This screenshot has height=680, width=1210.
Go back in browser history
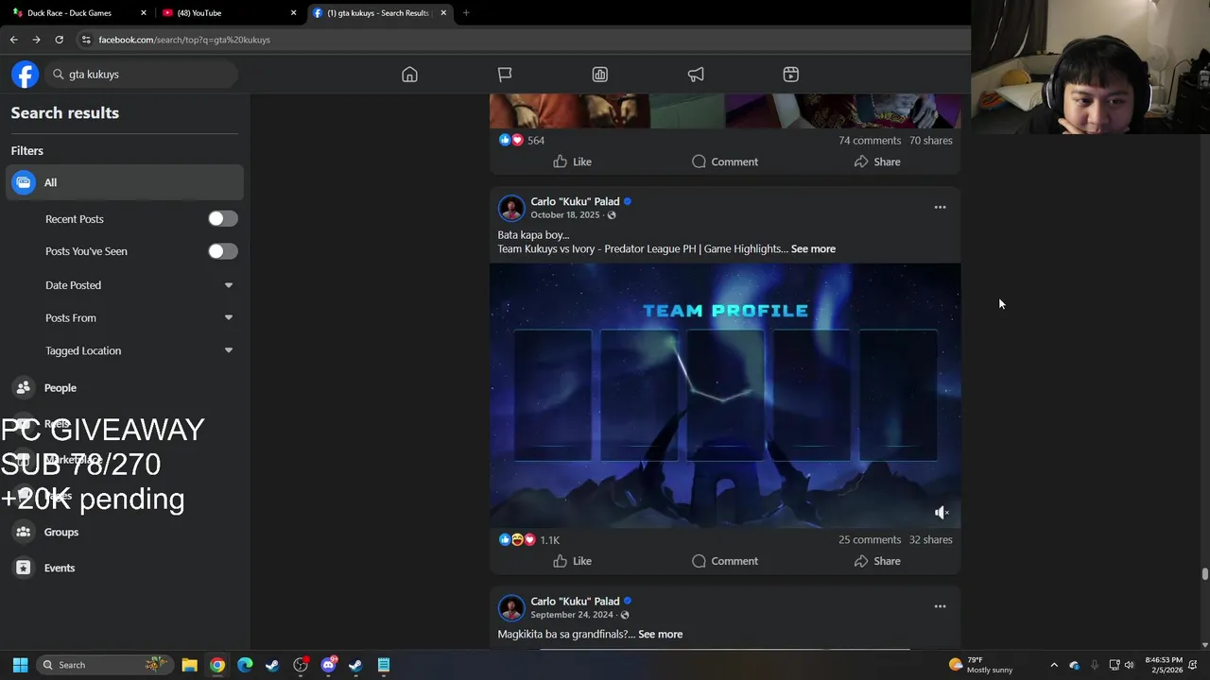[13, 40]
